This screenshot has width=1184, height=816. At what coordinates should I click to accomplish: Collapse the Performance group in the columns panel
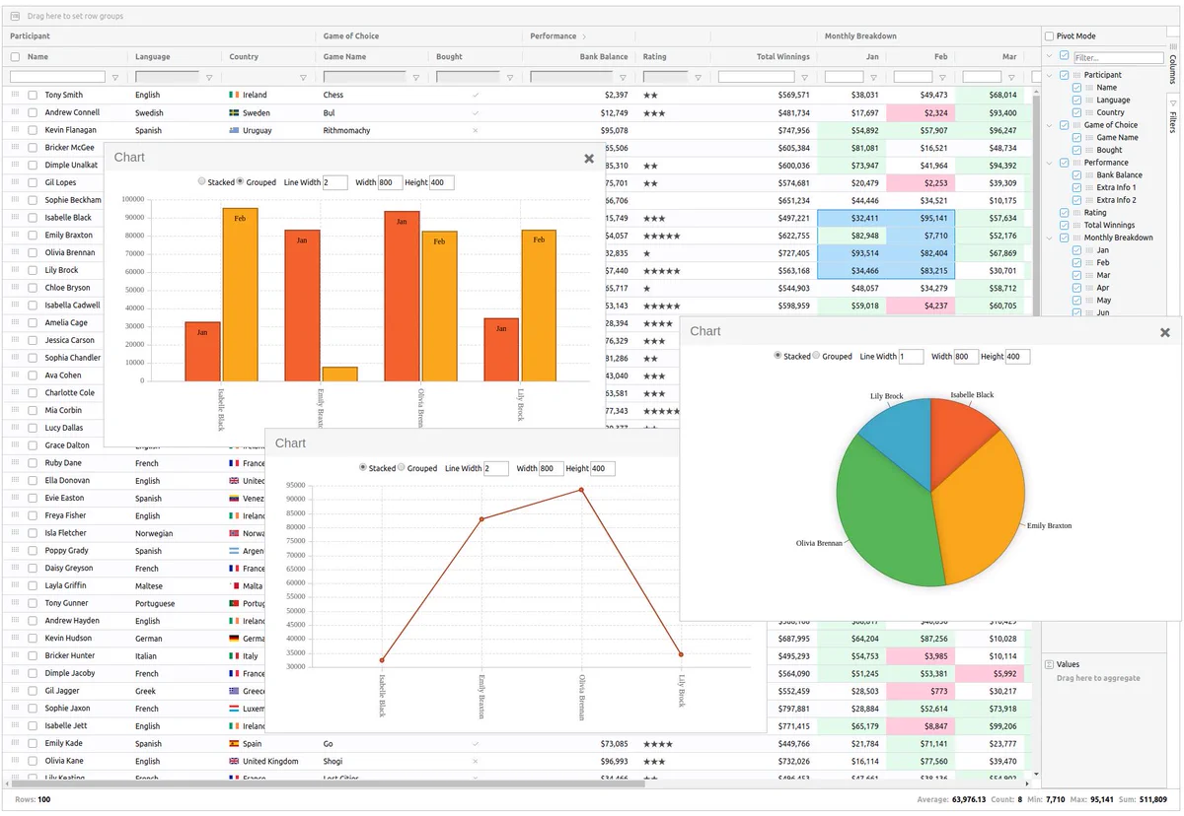point(1050,163)
